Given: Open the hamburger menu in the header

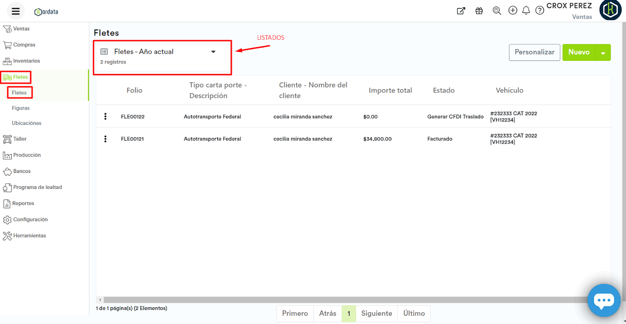Looking at the screenshot, I should click(x=16, y=11).
